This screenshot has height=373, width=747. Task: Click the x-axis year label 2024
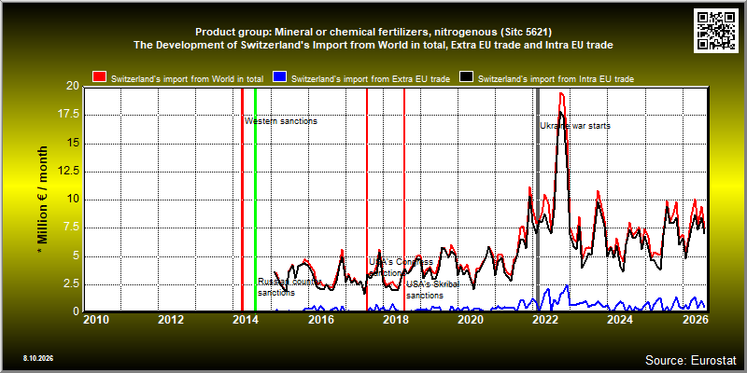pyautogui.click(x=619, y=319)
